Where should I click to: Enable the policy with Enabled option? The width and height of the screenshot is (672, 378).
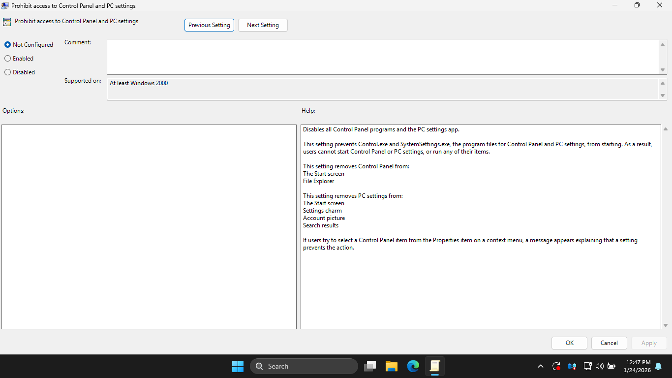(x=8, y=59)
